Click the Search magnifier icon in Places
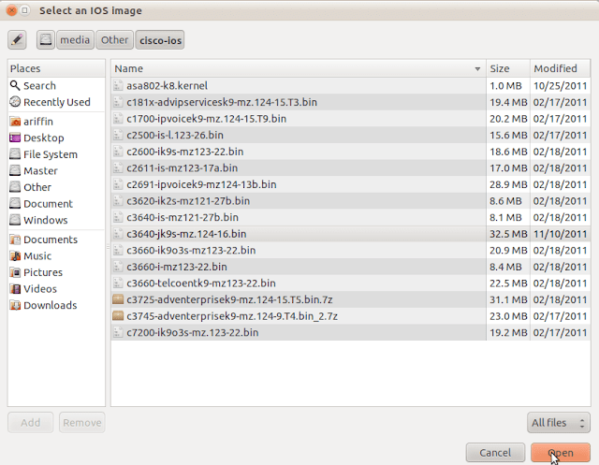The height and width of the screenshot is (465, 599). click(x=15, y=85)
